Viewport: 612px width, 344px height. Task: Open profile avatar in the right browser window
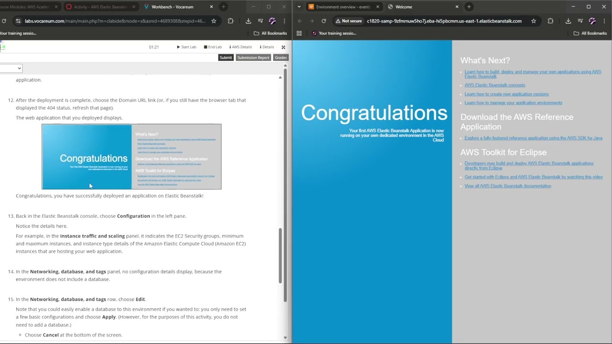point(592,21)
